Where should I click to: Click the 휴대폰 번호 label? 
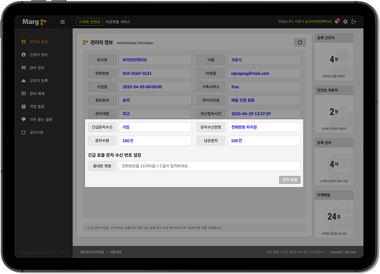click(x=102, y=166)
